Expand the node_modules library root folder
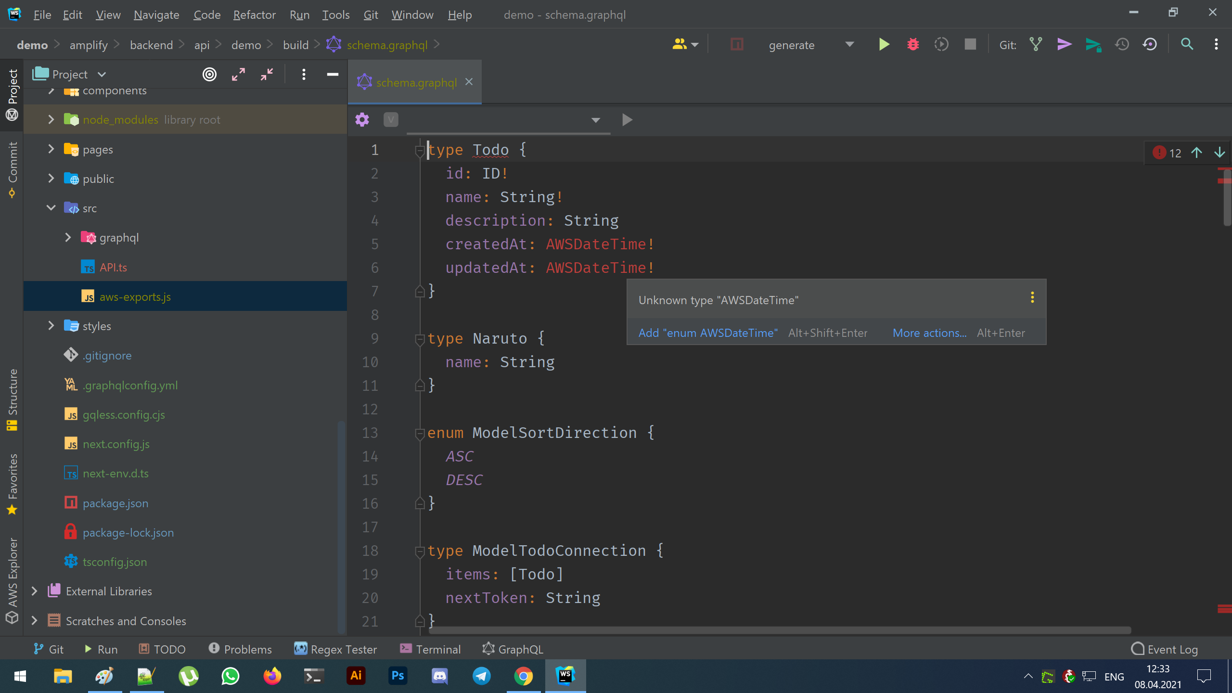This screenshot has width=1232, height=693. pos(51,119)
